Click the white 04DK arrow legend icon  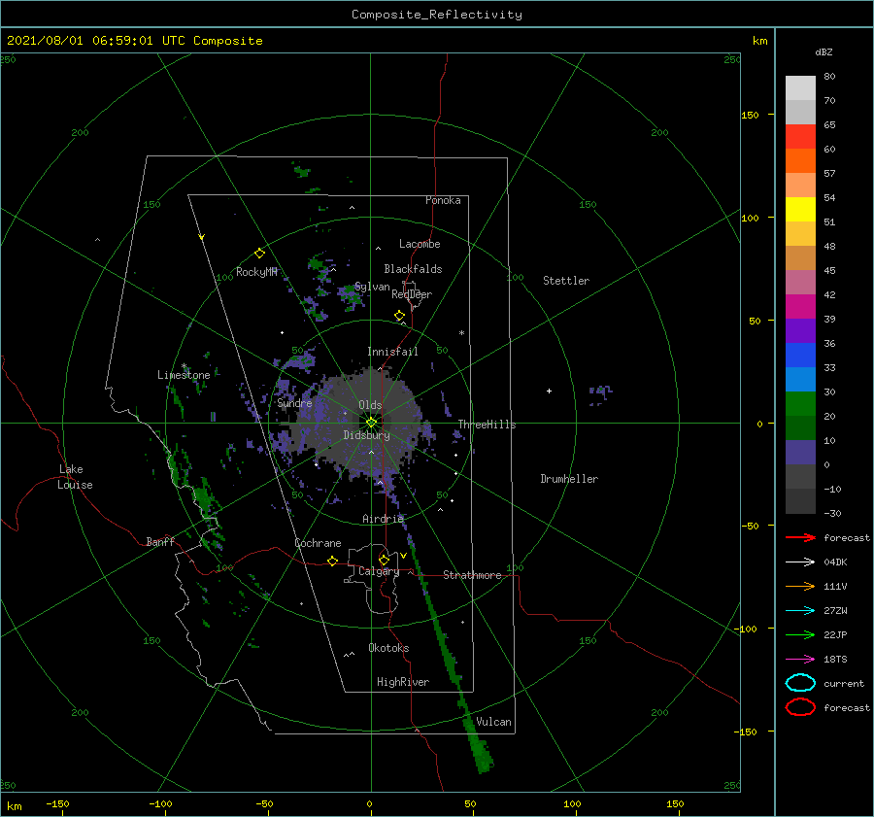tap(800, 562)
